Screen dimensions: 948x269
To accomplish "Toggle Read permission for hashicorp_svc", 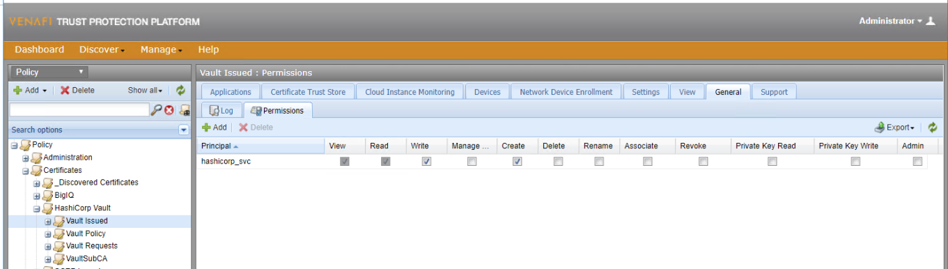I will (x=386, y=162).
